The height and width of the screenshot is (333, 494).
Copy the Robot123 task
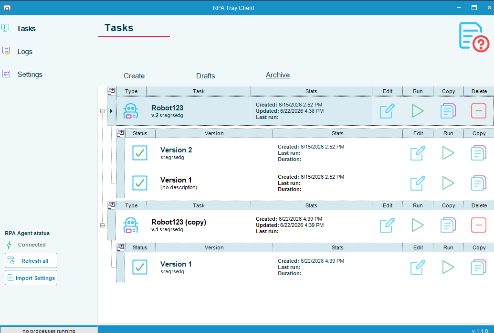(x=448, y=111)
